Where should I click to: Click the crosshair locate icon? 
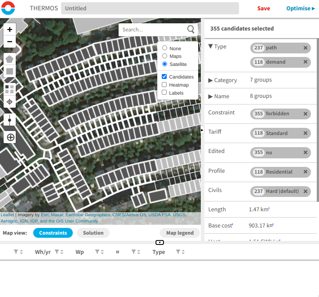tap(9, 101)
